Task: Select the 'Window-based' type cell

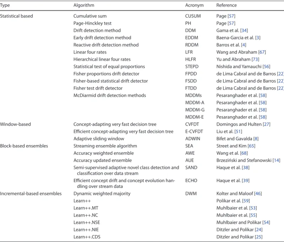Action: (x=15, y=124)
